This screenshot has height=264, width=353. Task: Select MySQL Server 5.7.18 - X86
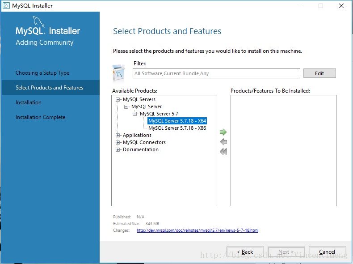coord(177,128)
